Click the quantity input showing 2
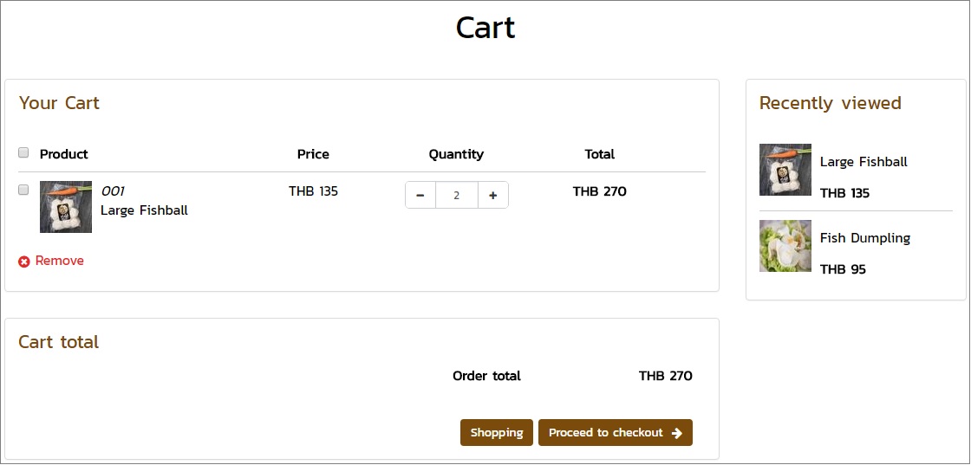 pyautogui.click(x=457, y=196)
